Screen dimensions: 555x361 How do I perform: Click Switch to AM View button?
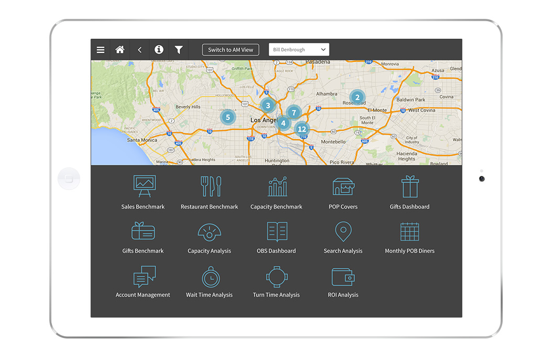click(230, 50)
